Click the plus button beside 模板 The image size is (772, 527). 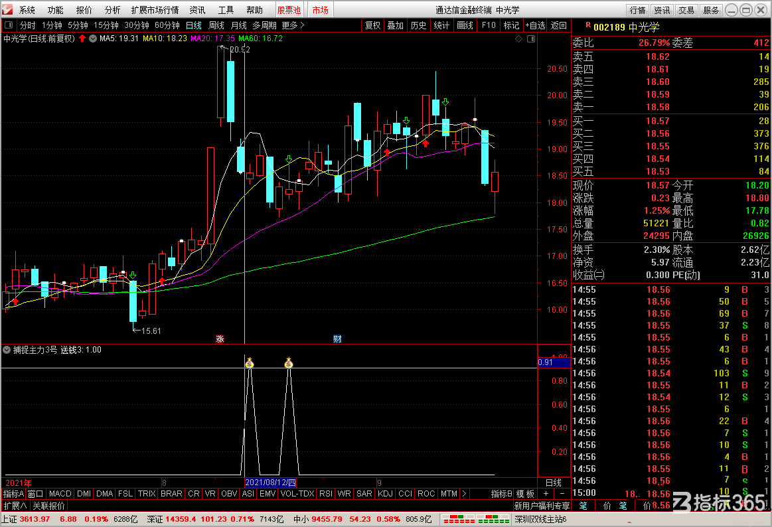point(546,494)
